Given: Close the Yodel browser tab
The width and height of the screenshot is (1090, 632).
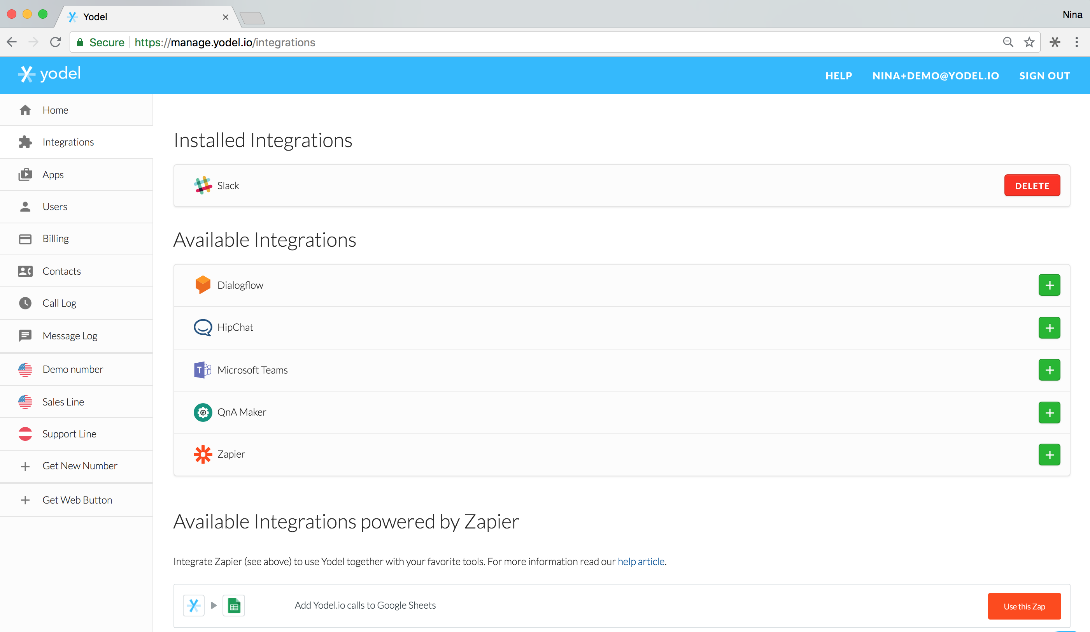Looking at the screenshot, I should [x=225, y=17].
